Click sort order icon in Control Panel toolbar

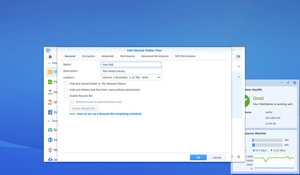pos(238,56)
